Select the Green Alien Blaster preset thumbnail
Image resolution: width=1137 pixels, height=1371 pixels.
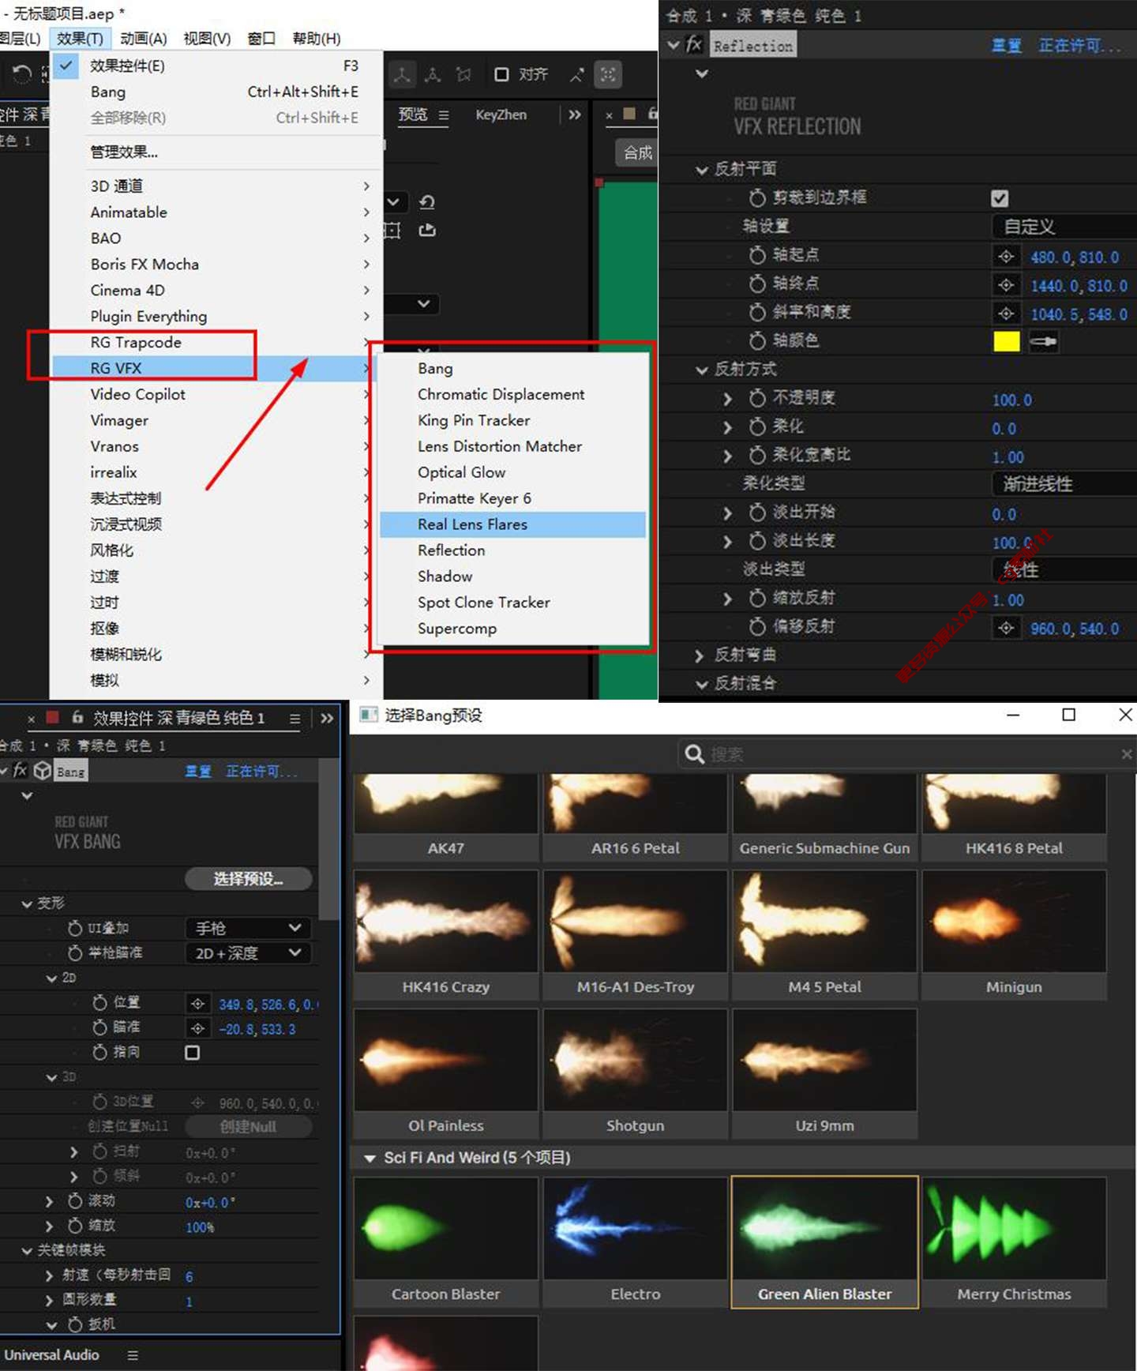click(825, 1242)
